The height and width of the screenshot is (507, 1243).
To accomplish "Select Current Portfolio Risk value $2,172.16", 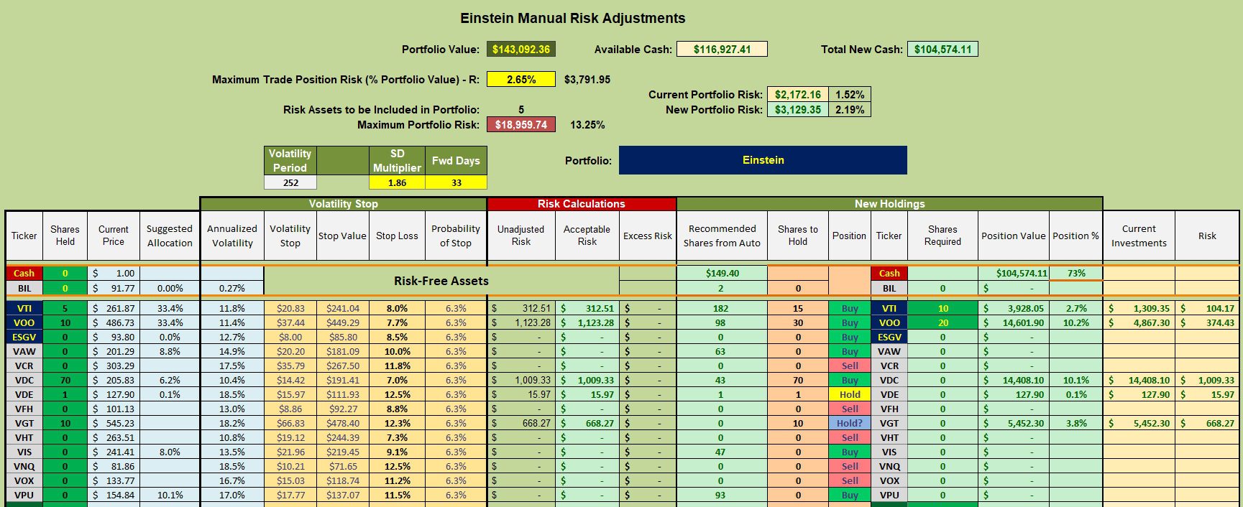I will [798, 94].
